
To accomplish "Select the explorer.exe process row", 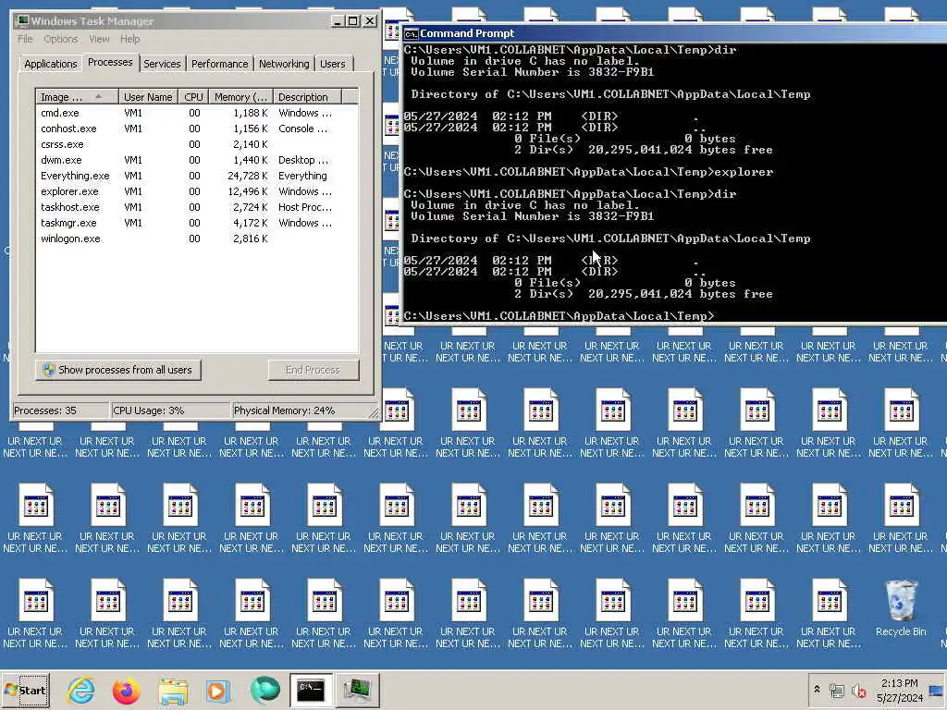I will point(197,191).
